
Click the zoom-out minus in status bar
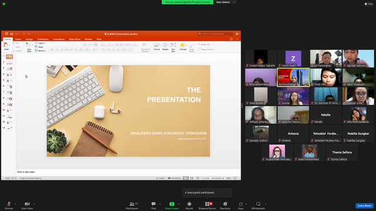point(203,178)
